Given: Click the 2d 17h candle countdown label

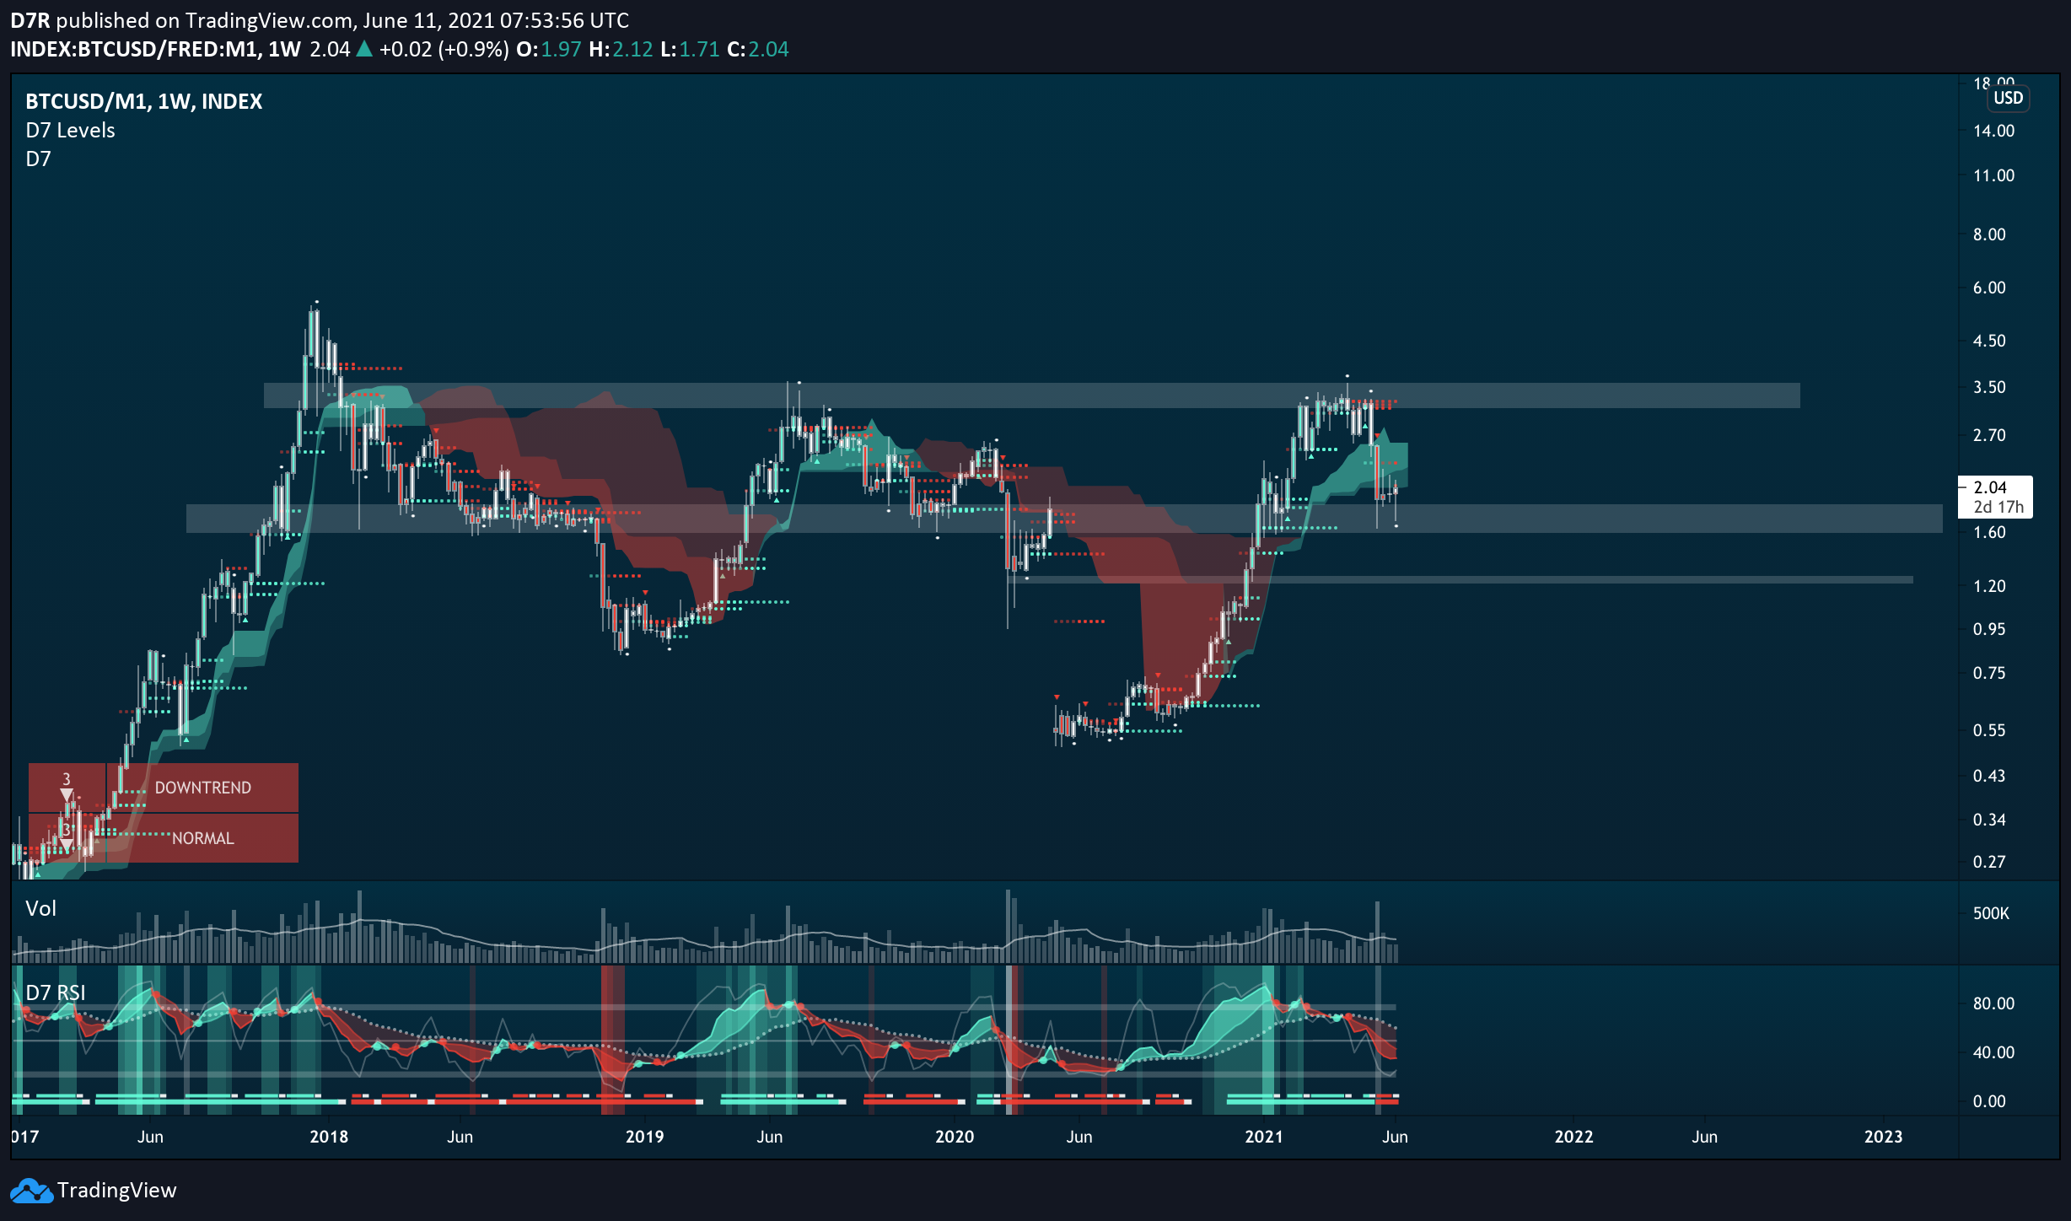Looking at the screenshot, I should (1998, 507).
